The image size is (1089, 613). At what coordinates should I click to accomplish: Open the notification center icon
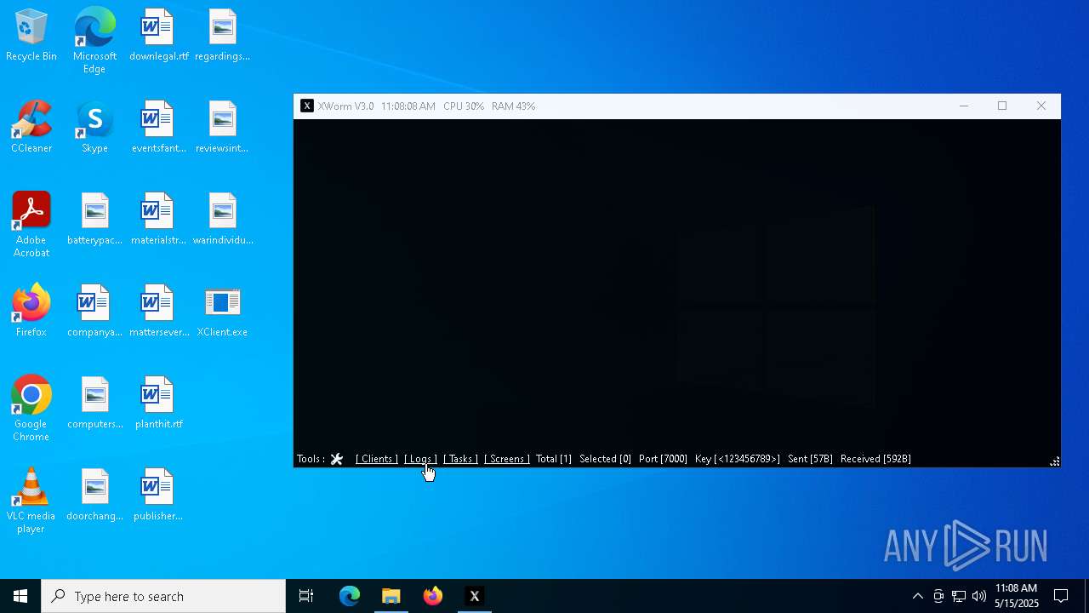pos(1061,596)
